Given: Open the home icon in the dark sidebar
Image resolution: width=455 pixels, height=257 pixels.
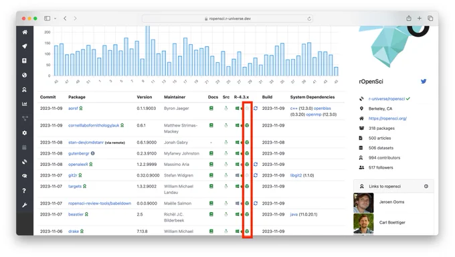Looking at the screenshot, I should click(x=25, y=32).
